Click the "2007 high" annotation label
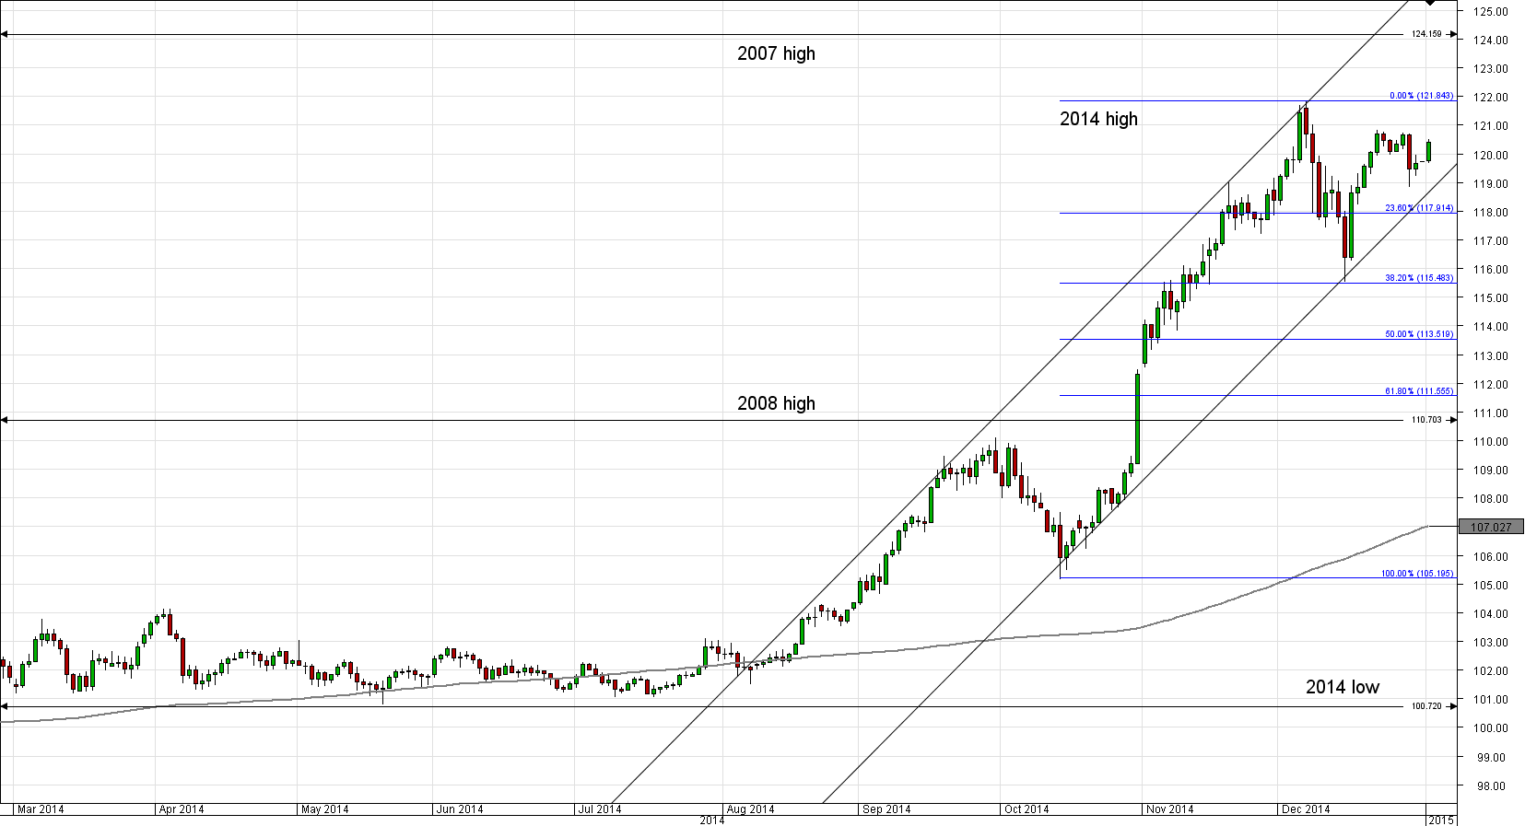The width and height of the screenshot is (1525, 826). coord(776,53)
